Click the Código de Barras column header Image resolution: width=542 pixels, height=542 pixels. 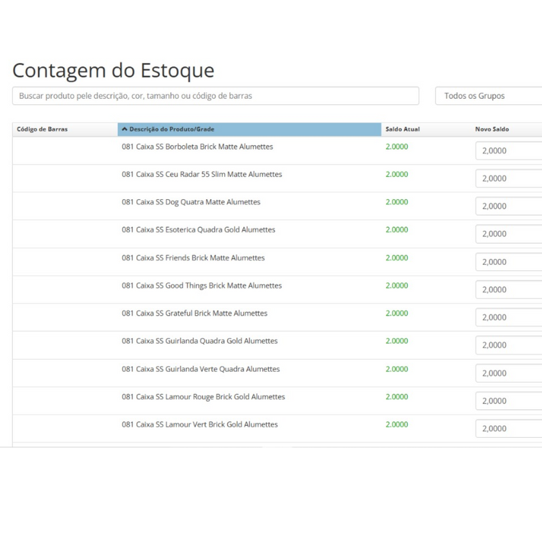click(42, 129)
